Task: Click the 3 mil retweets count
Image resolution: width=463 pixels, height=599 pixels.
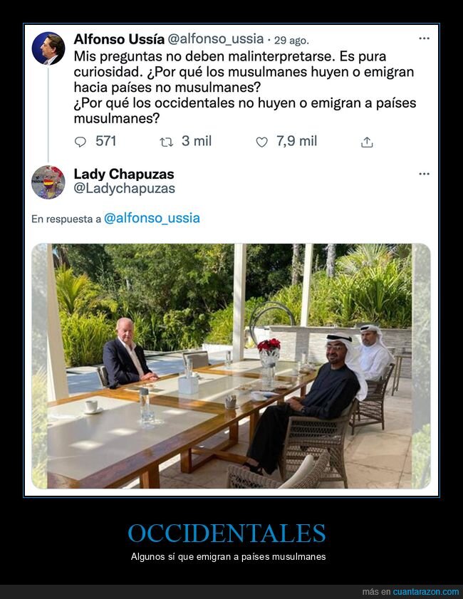Action: click(197, 141)
